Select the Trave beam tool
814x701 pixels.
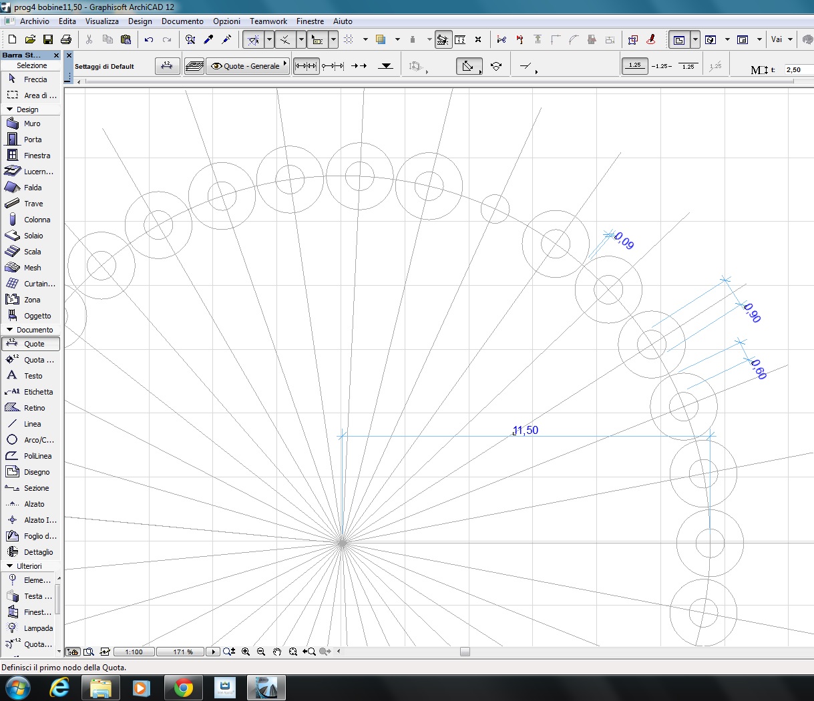31,204
